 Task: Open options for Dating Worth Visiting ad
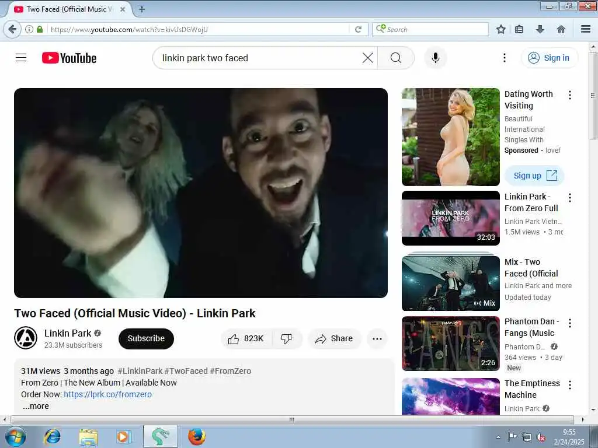click(570, 95)
